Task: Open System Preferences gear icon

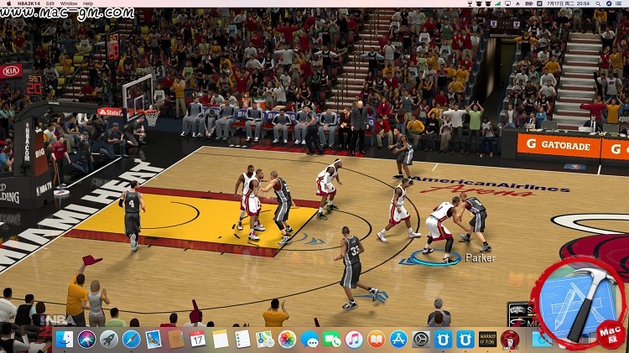Action: 420,340
